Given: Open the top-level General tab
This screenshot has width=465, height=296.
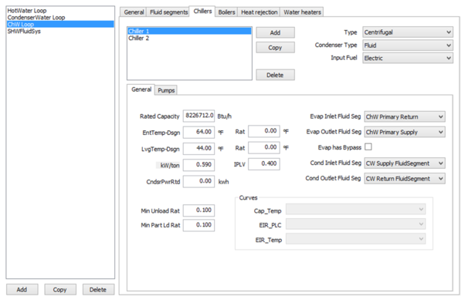Looking at the screenshot, I should tap(134, 12).
